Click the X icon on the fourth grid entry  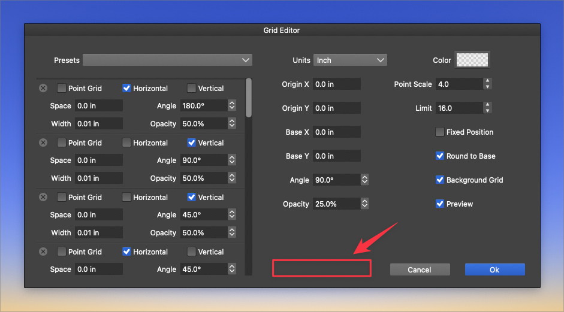click(43, 252)
